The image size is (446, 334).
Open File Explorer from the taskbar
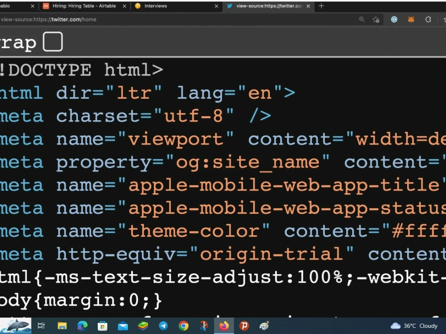point(61,326)
